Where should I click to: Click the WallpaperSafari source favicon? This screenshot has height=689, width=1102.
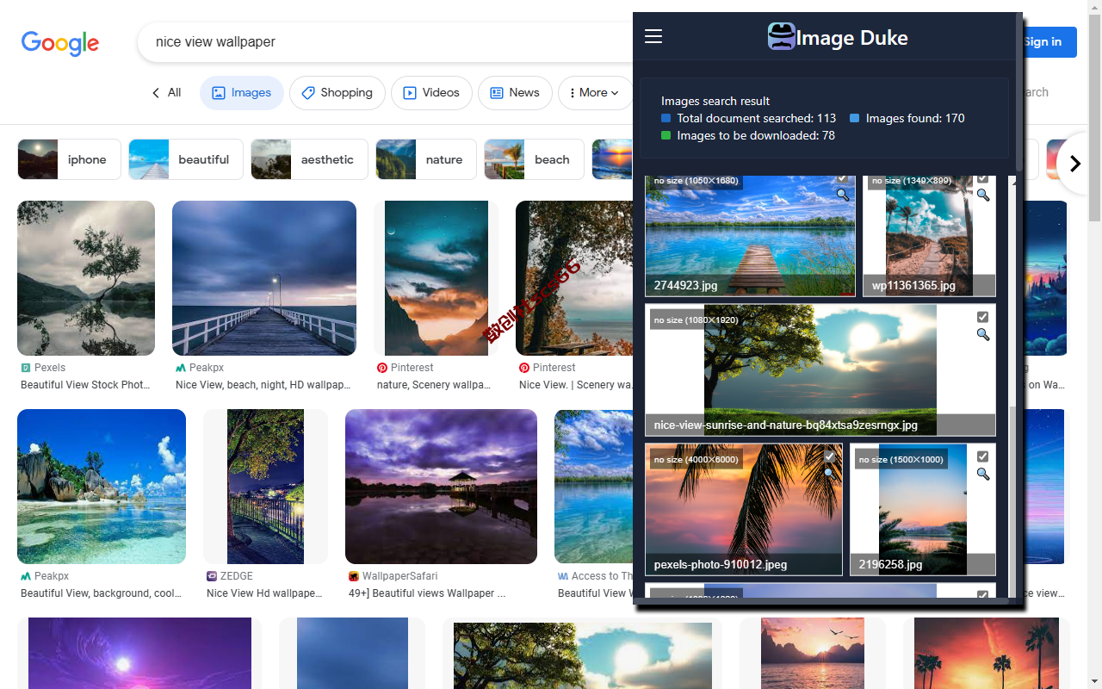point(354,576)
